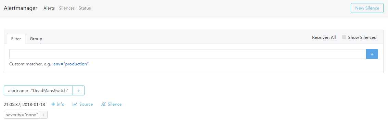This screenshot has width=388, height=123.
Task: Add alertname="DeadMansSwitch" to filter via its plus
Action: 78,91
